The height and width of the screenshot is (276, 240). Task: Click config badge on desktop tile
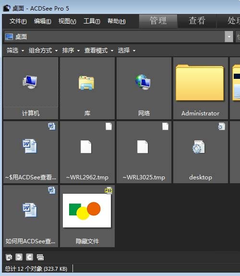[222, 126]
